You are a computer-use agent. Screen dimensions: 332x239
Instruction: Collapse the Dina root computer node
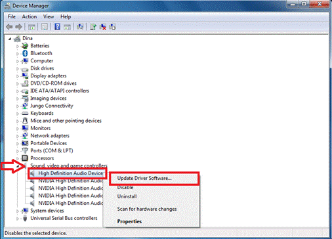point(10,39)
